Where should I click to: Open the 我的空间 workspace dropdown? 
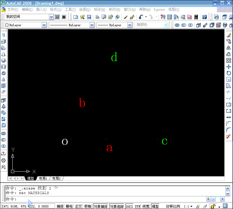(x=51, y=17)
